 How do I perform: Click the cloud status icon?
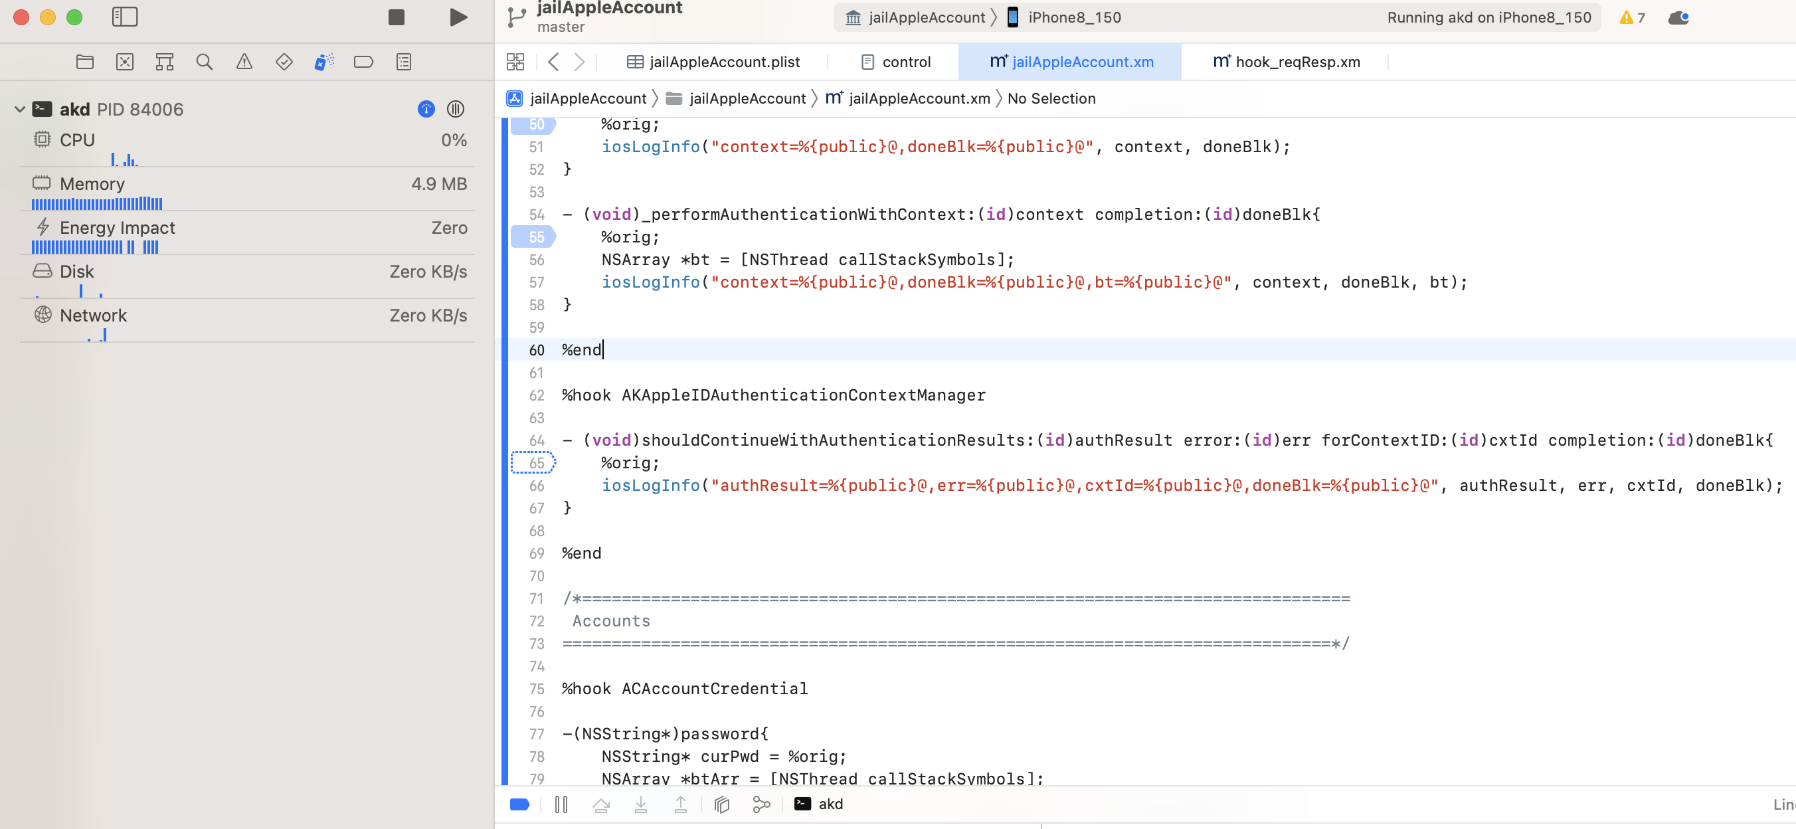pos(1678,17)
